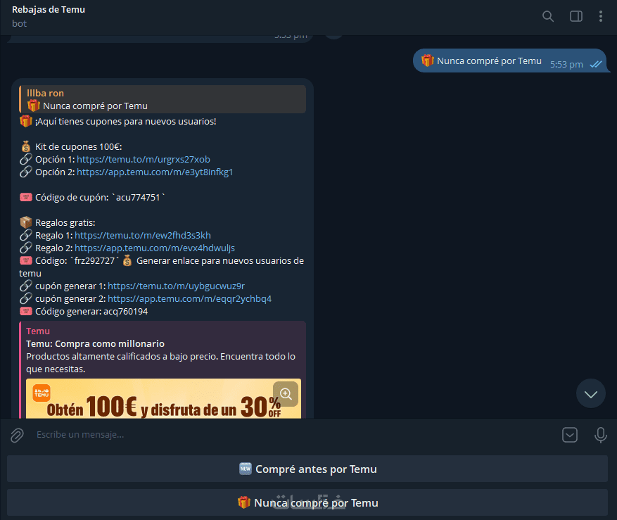Click the attach file paperclip

click(17, 435)
